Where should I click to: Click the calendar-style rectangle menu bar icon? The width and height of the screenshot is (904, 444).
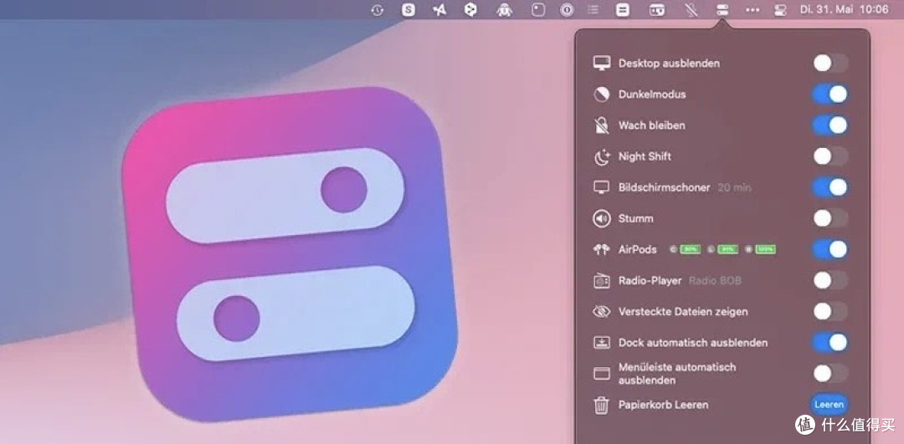pyautogui.click(x=657, y=10)
